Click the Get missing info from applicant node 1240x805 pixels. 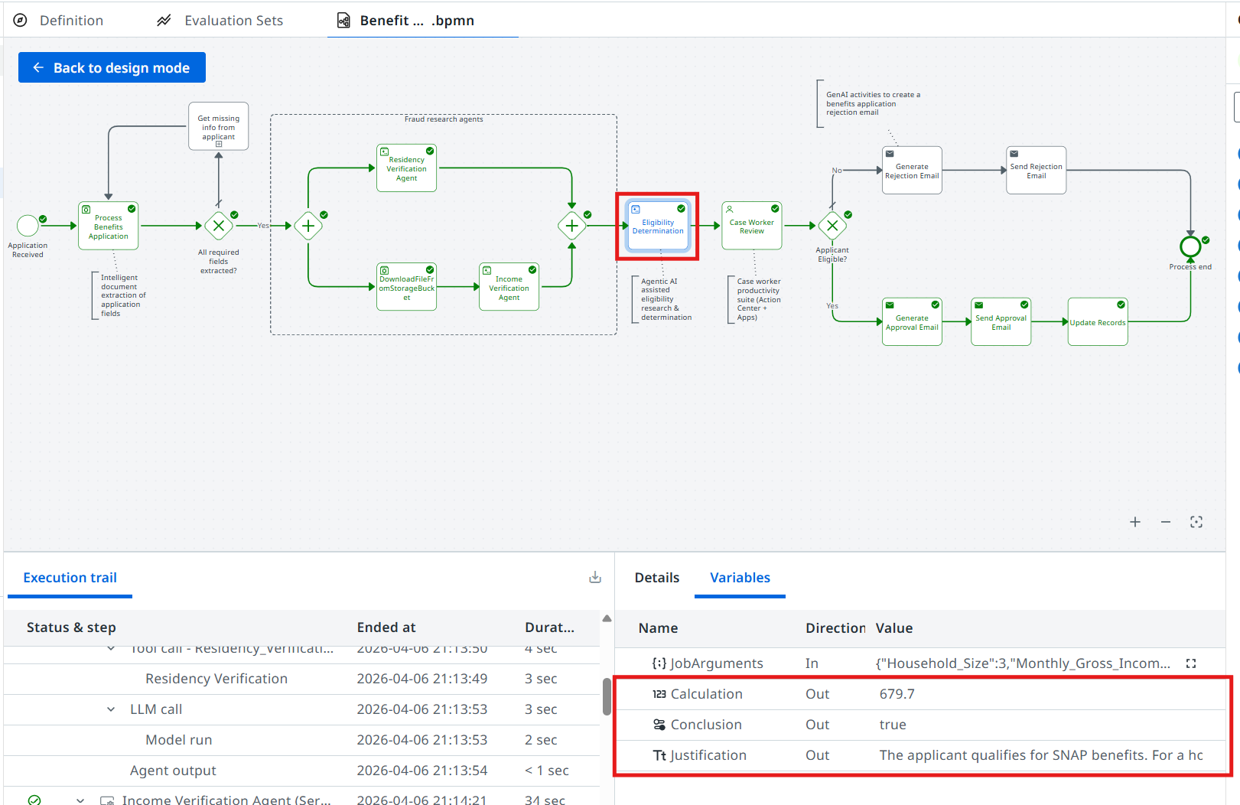(x=219, y=126)
